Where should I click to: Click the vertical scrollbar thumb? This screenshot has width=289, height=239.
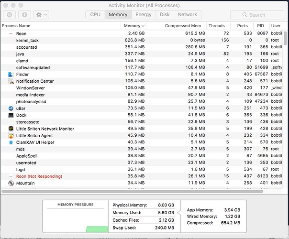tap(285, 38)
